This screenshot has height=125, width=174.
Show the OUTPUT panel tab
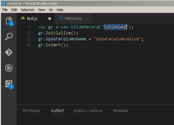[x=57, y=111]
